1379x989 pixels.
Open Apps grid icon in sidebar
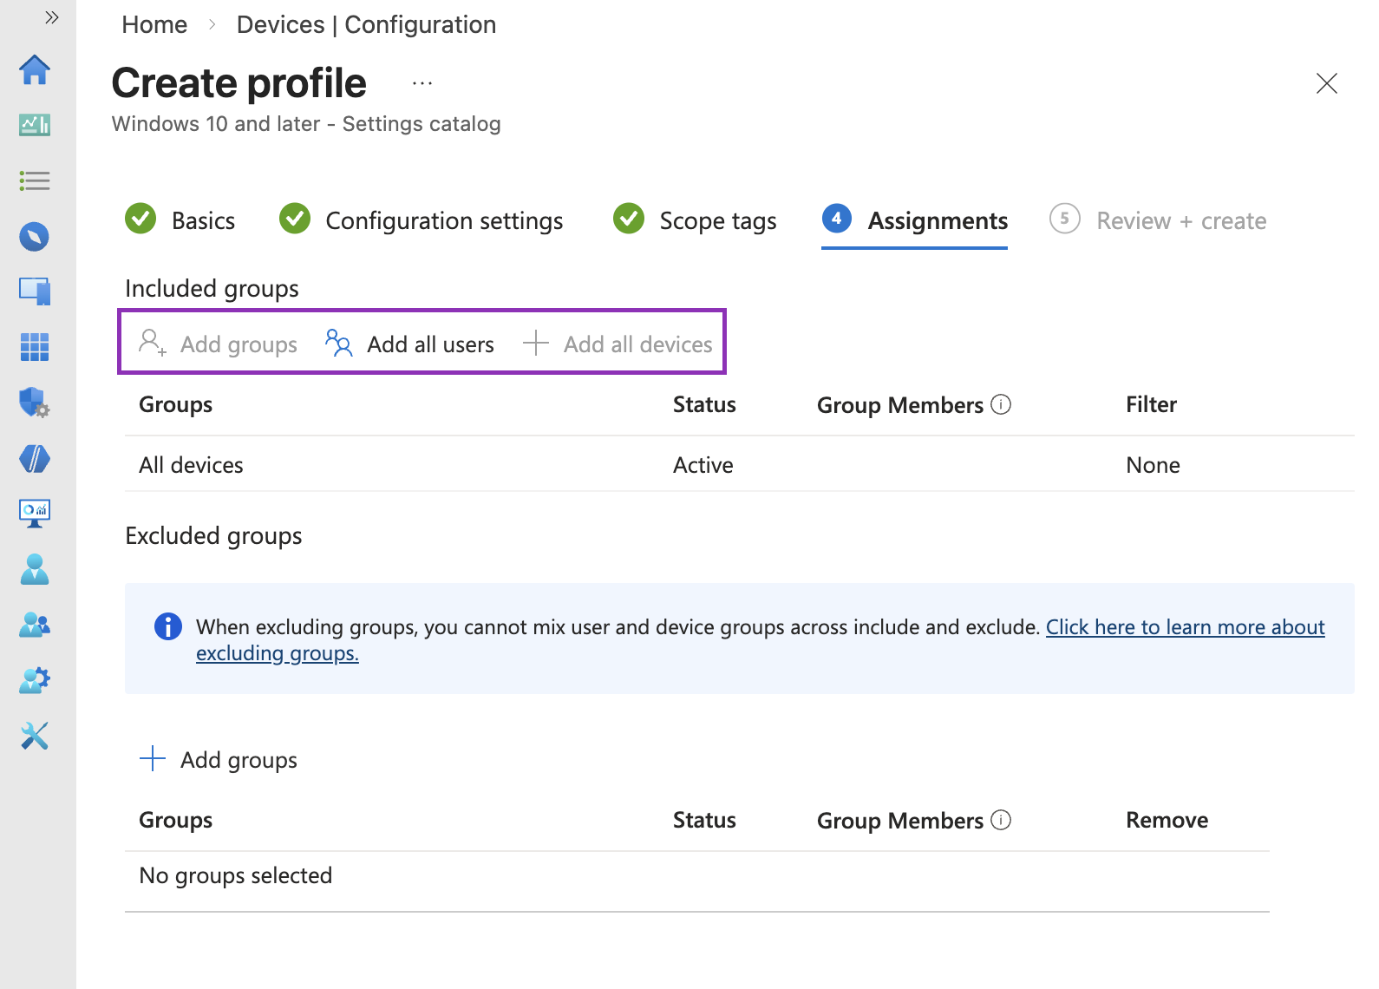click(35, 347)
